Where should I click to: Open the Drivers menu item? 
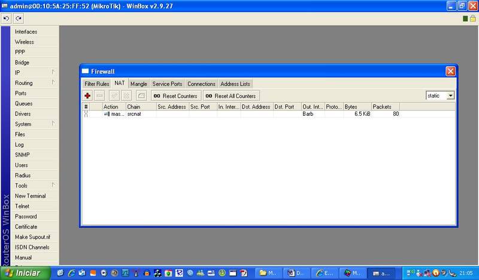click(x=35, y=113)
